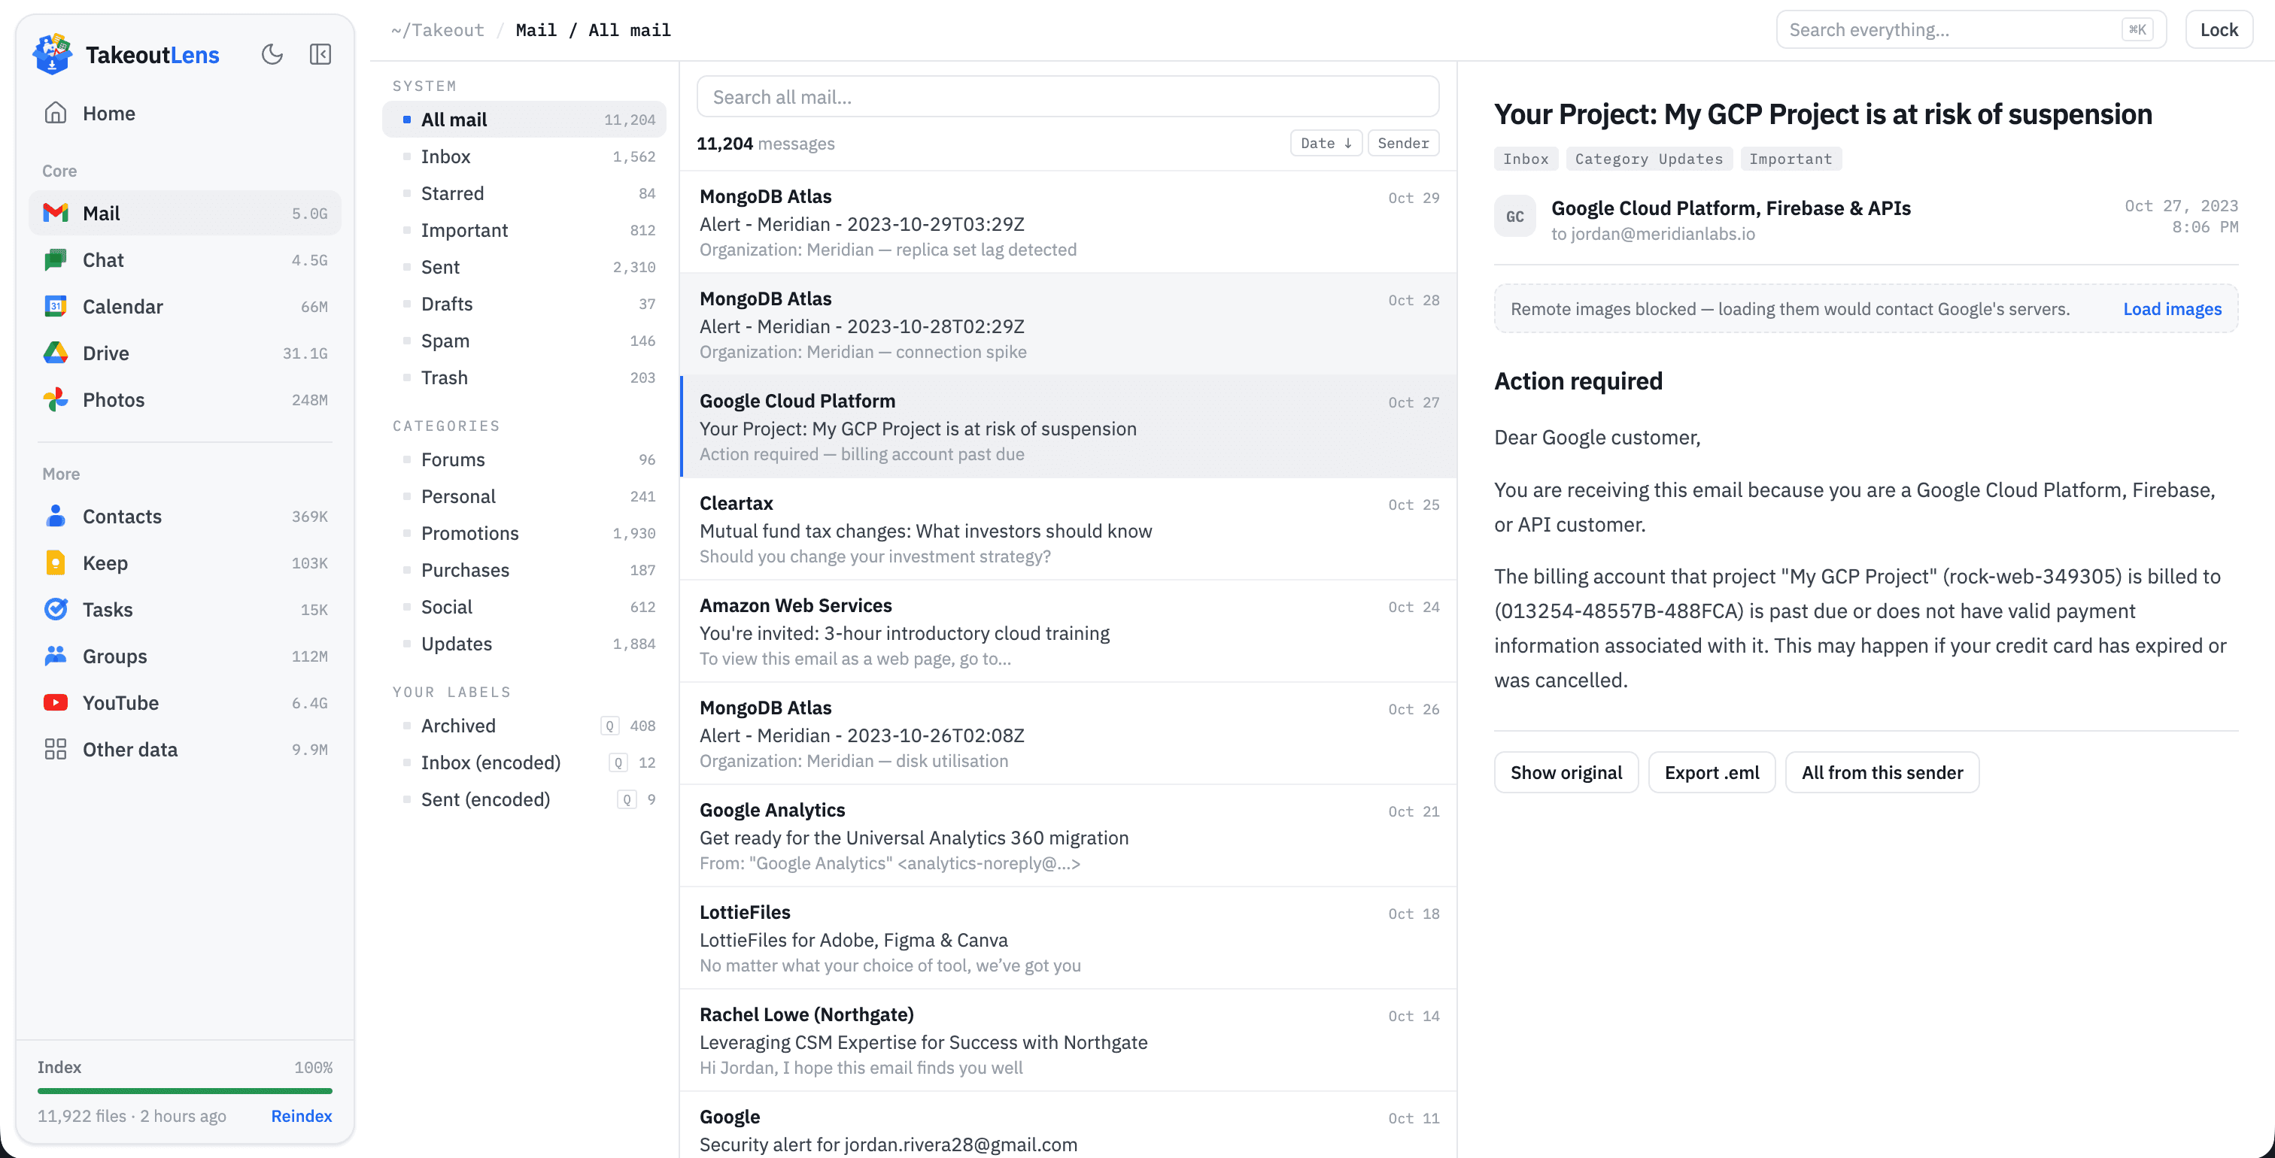
Task: Toggle dark mode with the moon icon
Action: 272,55
